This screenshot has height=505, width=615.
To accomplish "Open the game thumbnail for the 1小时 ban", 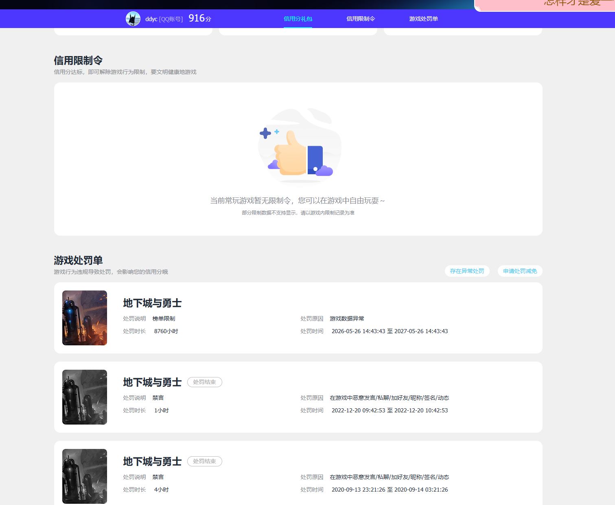I will [85, 397].
